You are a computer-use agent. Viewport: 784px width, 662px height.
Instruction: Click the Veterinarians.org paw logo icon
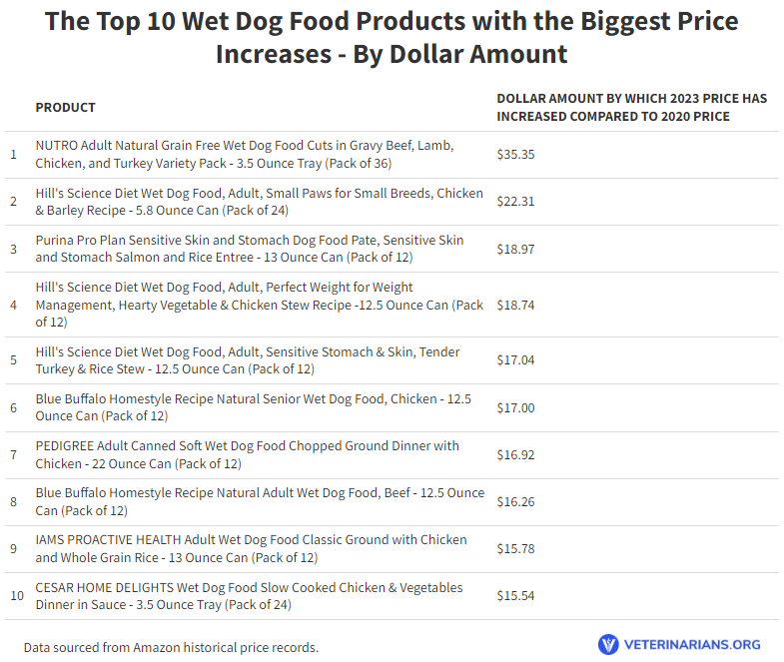pos(608,644)
